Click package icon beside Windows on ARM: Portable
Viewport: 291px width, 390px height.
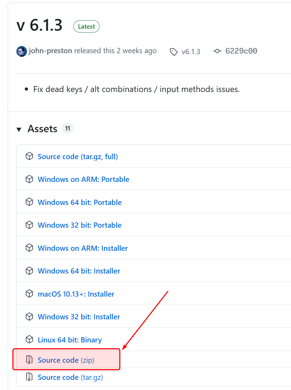tap(29, 179)
